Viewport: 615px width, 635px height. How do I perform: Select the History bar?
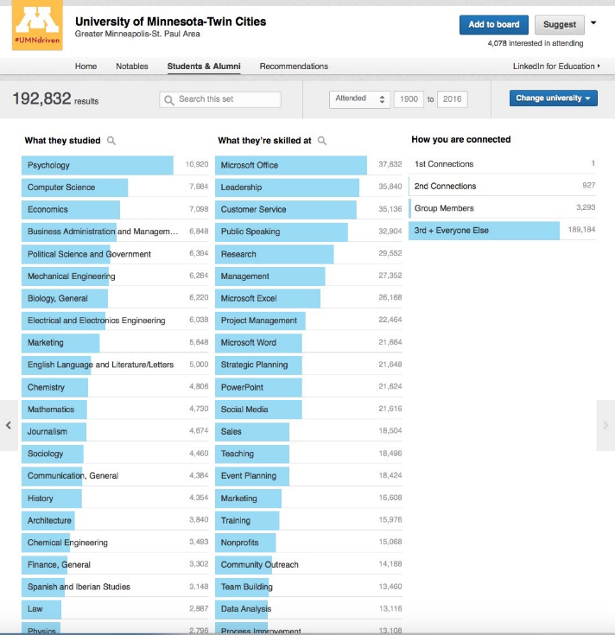coord(115,498)
